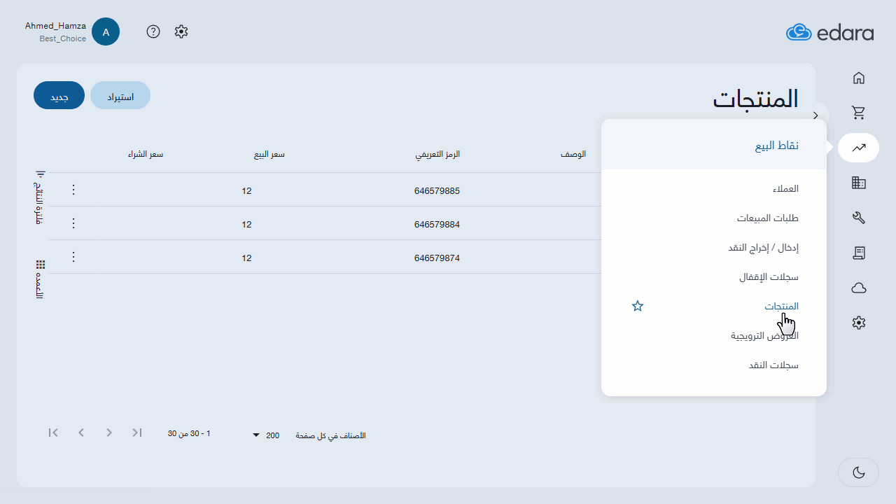Click the edara logo
Viewport: 896px width, 504px height.
coord(829,32)
